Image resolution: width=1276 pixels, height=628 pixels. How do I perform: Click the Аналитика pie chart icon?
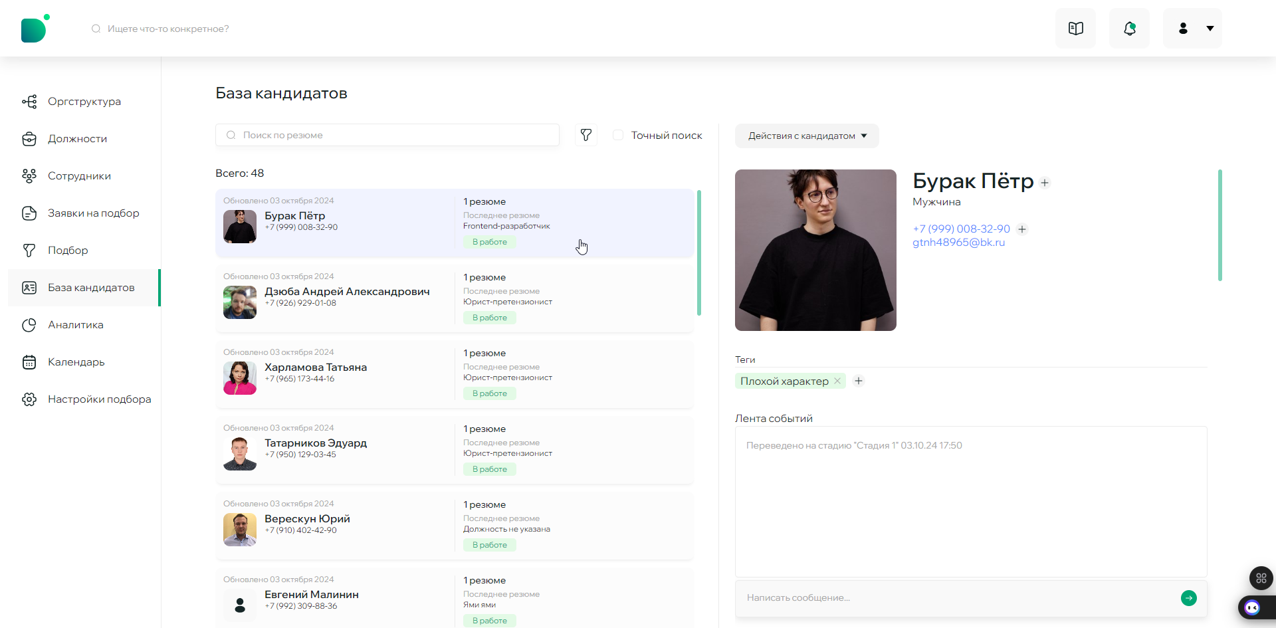click(29, 325)
